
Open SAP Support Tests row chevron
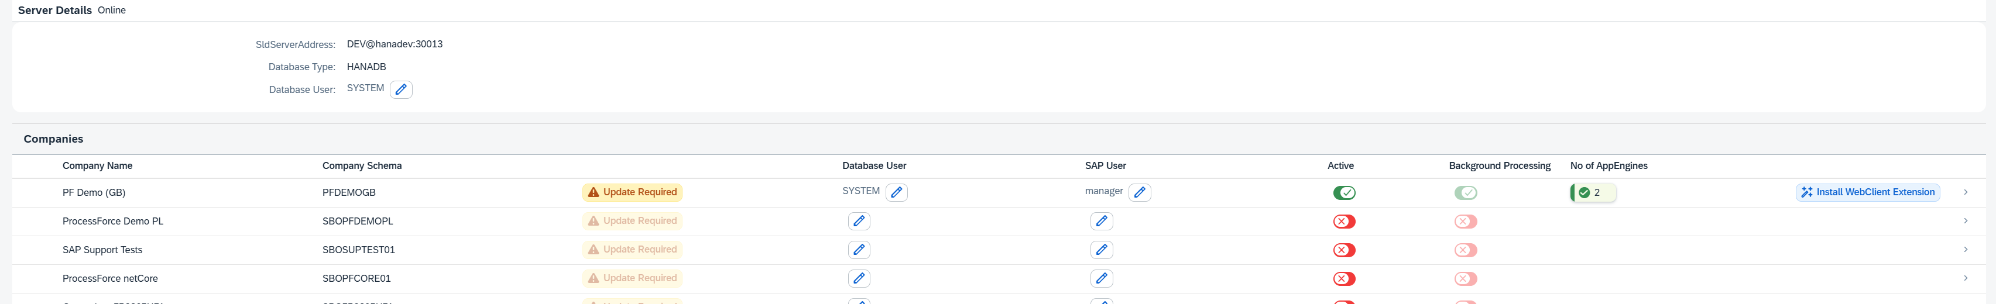1965,250
